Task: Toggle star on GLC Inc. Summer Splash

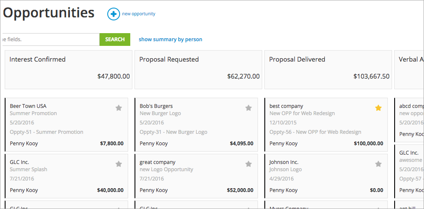Action: coord(119,164)
